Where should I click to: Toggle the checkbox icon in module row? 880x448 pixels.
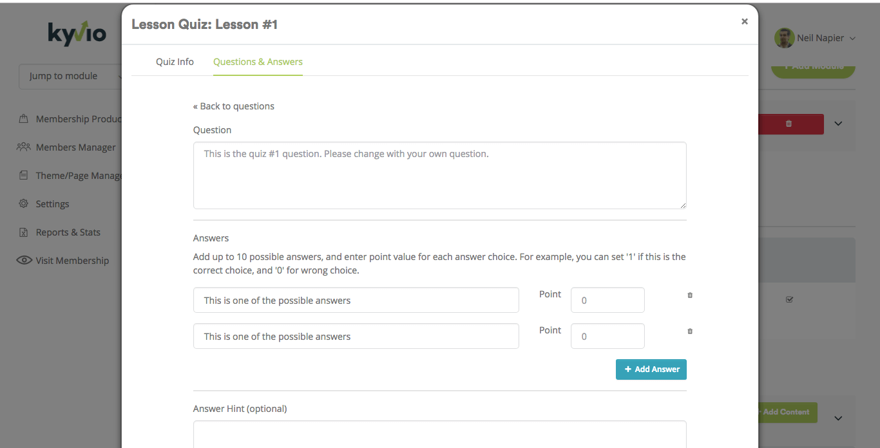pyautogui.click(x=789, y=299)
